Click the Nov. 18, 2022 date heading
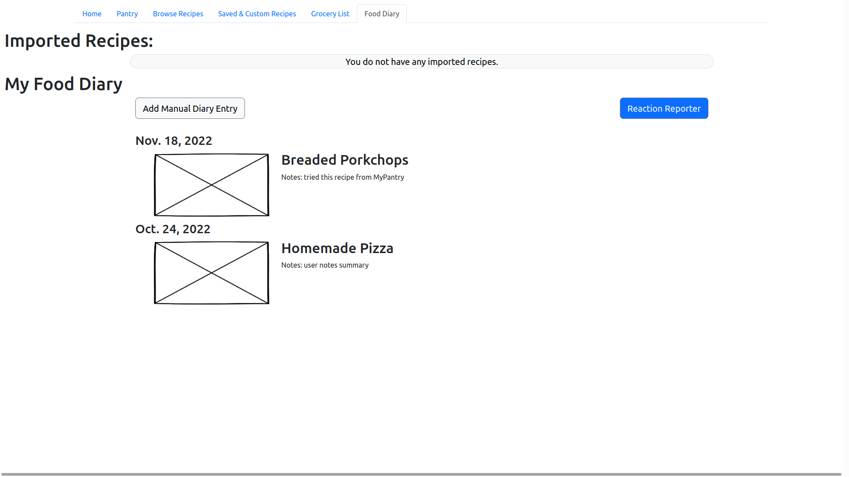Viewport: 849px width, 477px height. [x=173, y=140]
